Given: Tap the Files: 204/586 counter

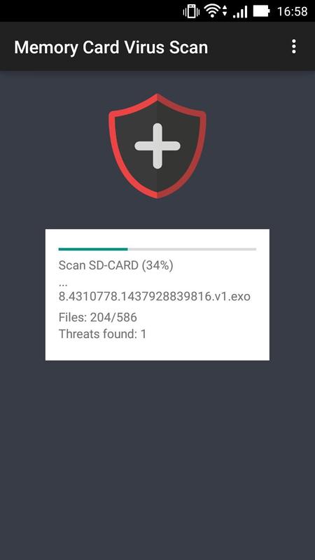Looking at the screenshot, I should coord(97,317).
